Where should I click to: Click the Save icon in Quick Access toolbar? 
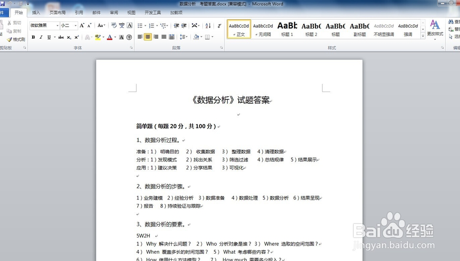pyautogui.click(x=3, y=4)
